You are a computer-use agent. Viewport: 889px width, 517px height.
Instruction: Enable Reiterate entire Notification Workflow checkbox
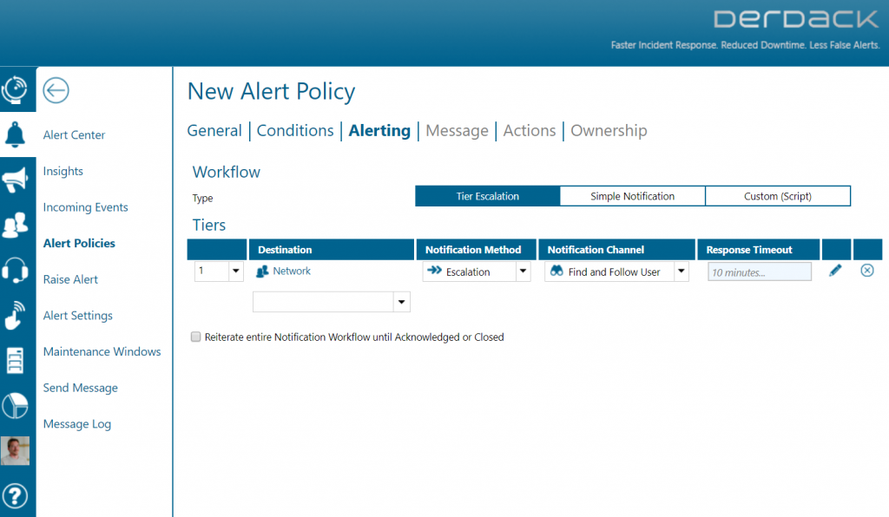(195, 337)
